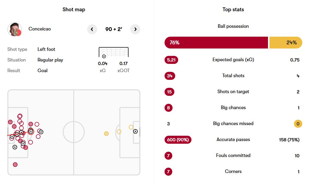Viewport: 312px width, 186px height.
Task: Click the Top stats heading
Action: (x=233, y=9)
